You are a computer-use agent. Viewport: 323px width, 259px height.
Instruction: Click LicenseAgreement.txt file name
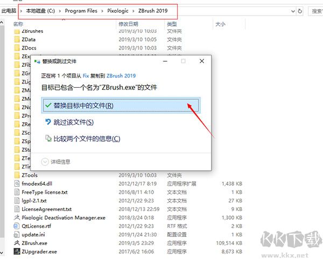pos(46,209)
